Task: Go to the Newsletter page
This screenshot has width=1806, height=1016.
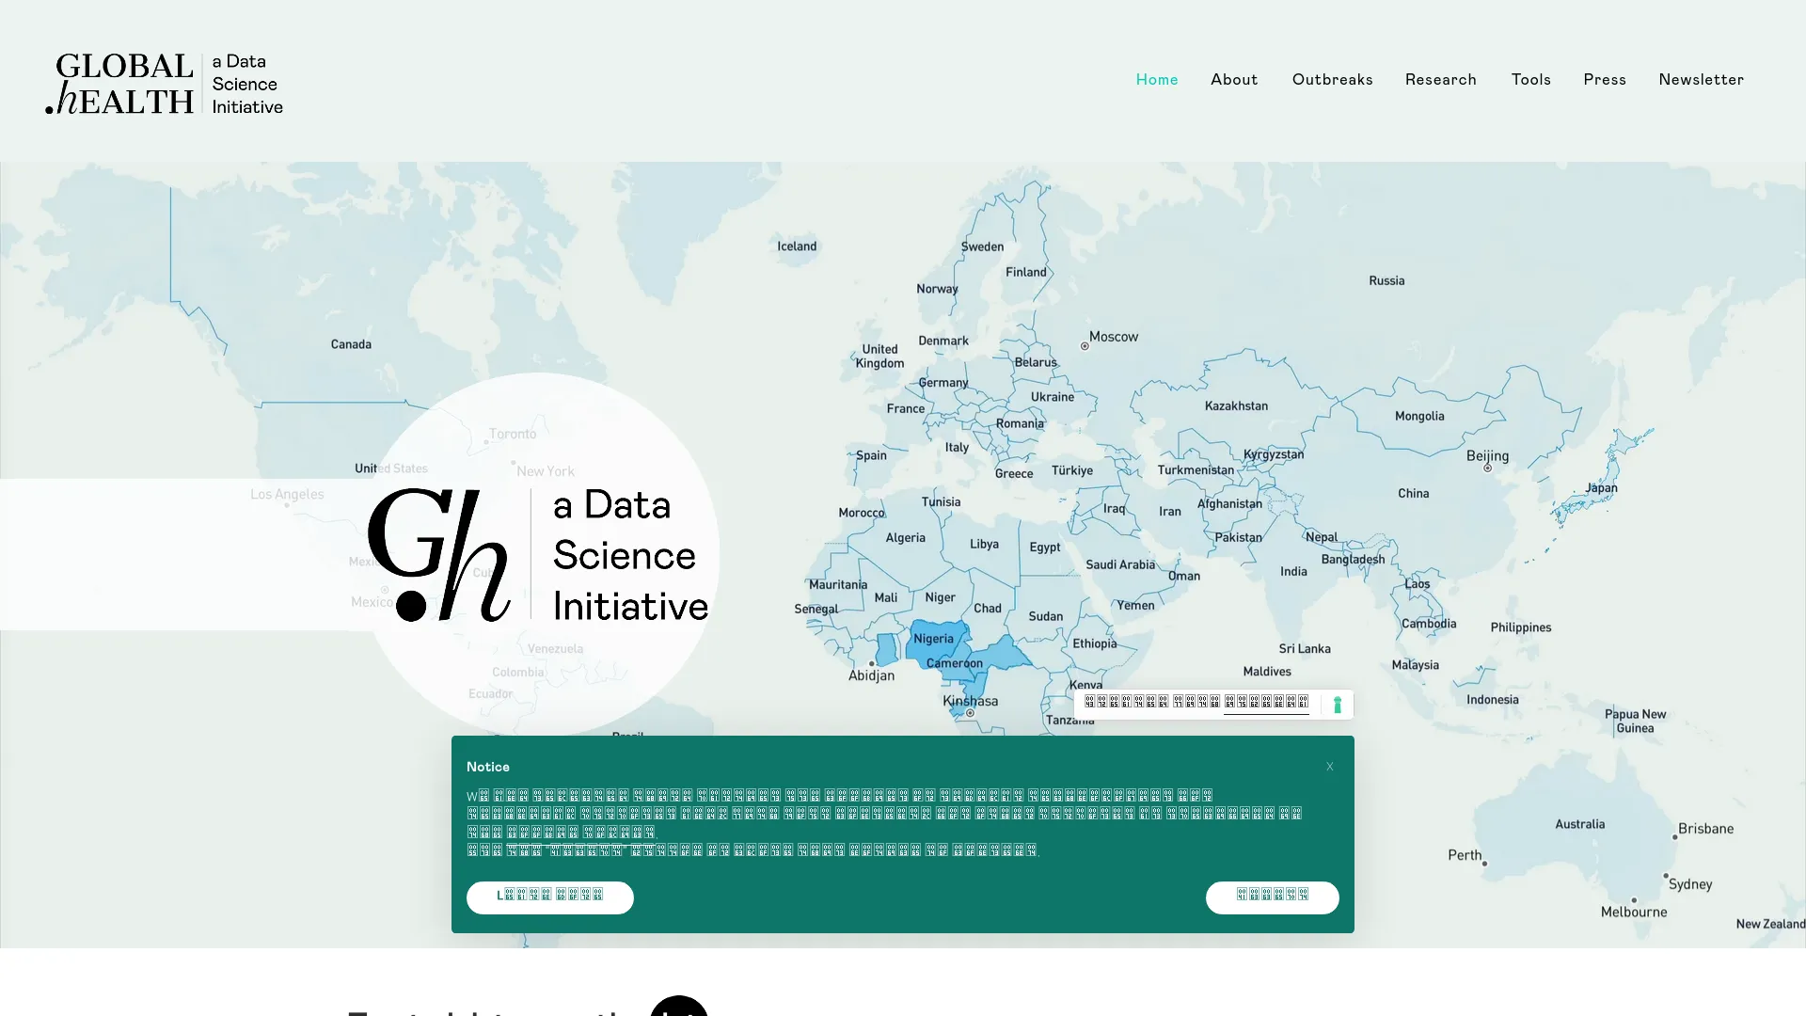Action: [1701, 79]
